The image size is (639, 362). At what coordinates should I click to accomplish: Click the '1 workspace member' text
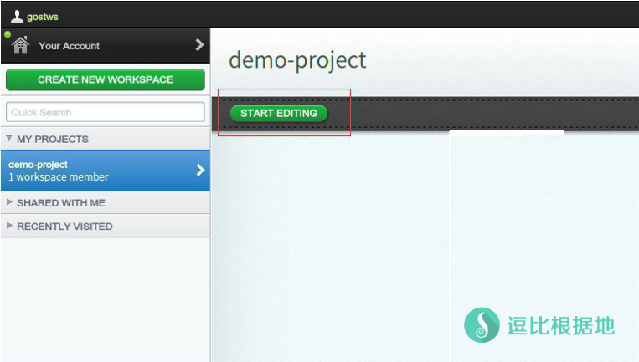click(x=59, y=177)
